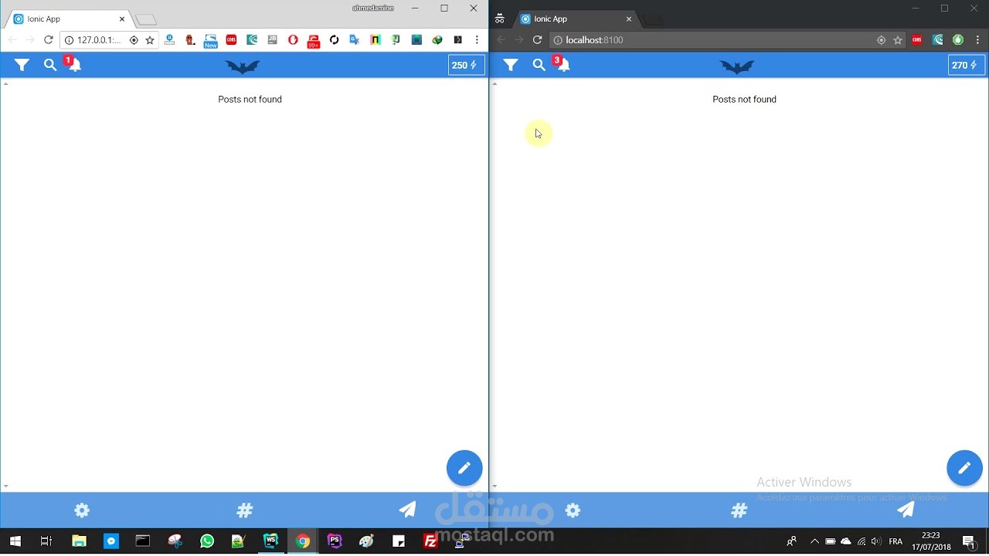Open Snipping Tool from the taskbar

tap(175, 541)
